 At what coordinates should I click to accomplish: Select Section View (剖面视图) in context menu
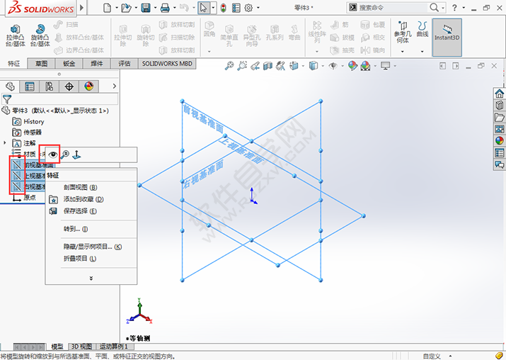(80, 188)
